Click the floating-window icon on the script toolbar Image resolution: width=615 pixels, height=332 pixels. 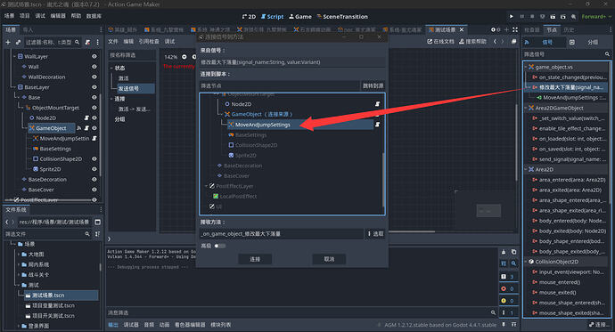point(513,41)
